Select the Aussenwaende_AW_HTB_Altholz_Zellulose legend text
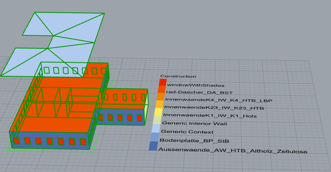The image size is (331, 172). pos(232,151)
